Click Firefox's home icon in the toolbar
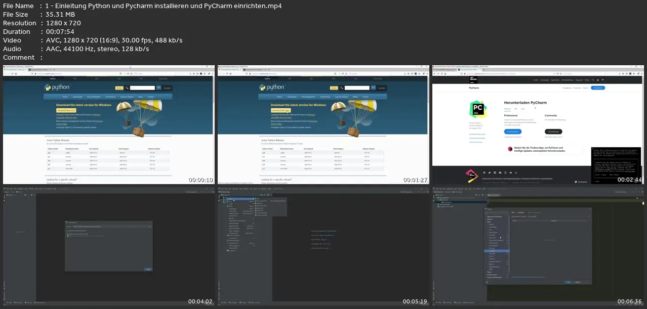Viewport: 647px width, 309px height. [16, 73]
